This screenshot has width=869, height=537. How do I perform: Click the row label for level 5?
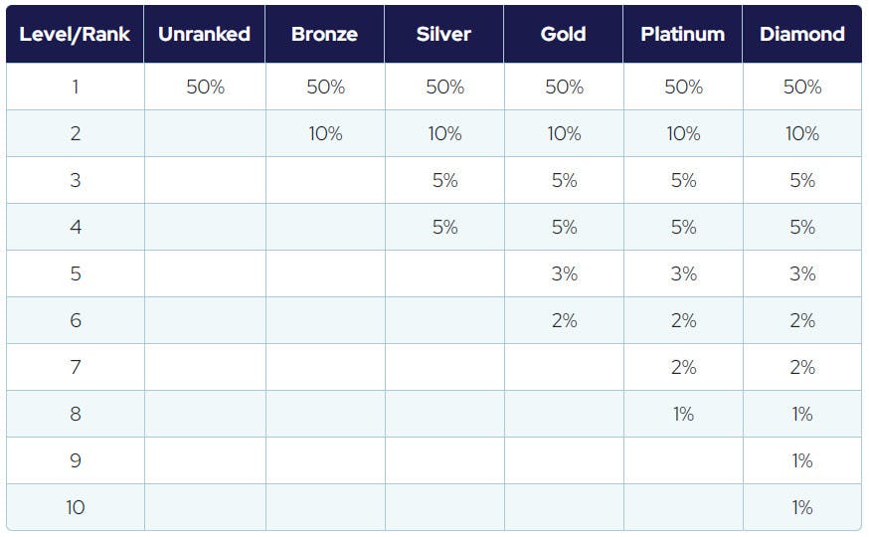pos(76,273)
